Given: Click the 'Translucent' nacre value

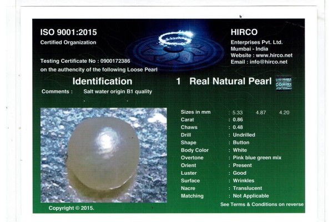Looking at the screenshot, I should (248, 188).
